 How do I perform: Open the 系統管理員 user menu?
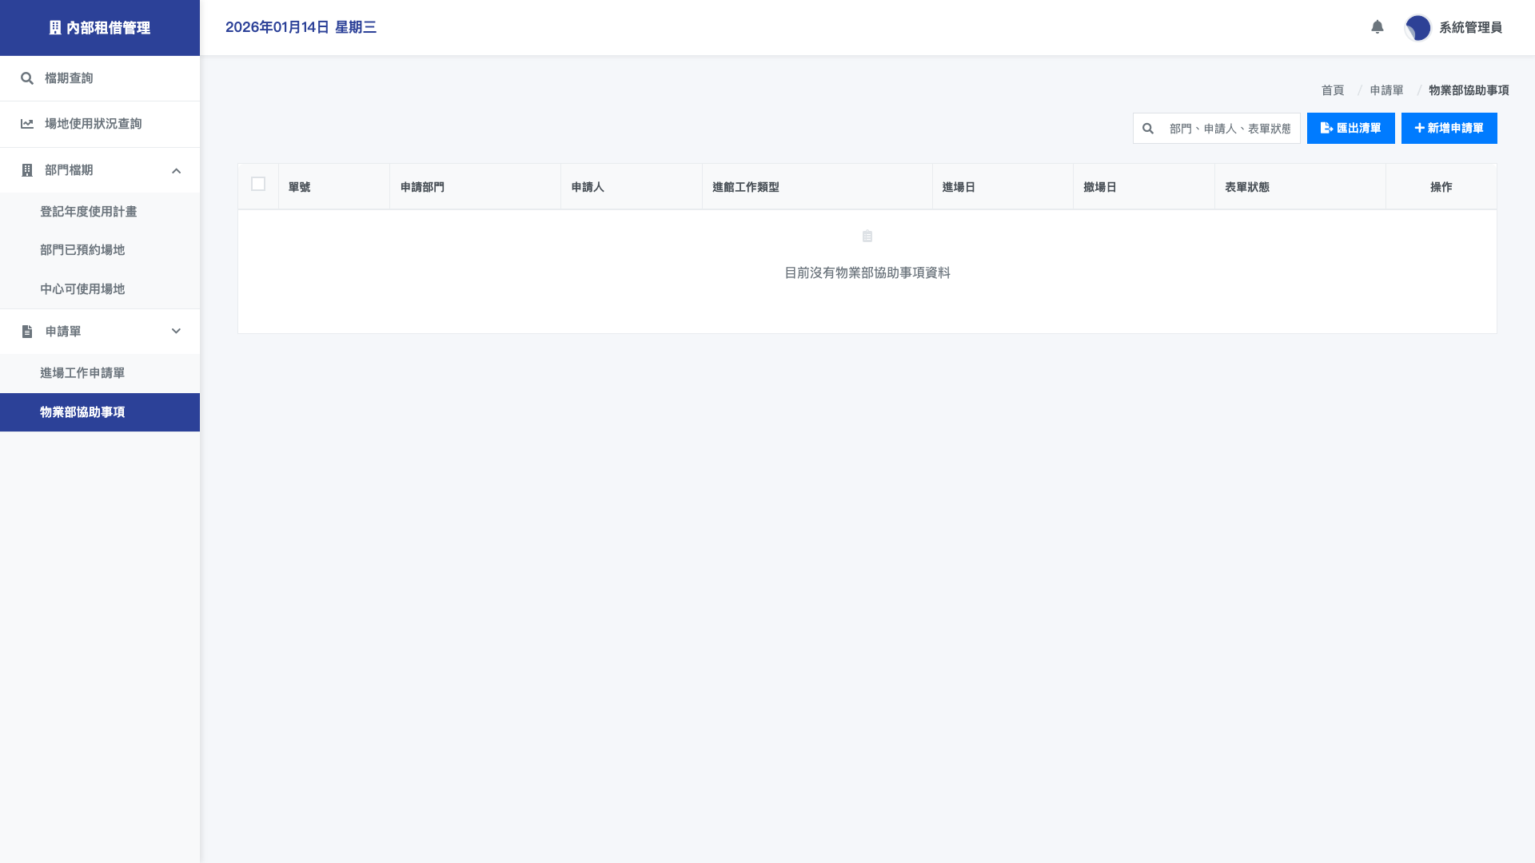(x=1469, y=28)
